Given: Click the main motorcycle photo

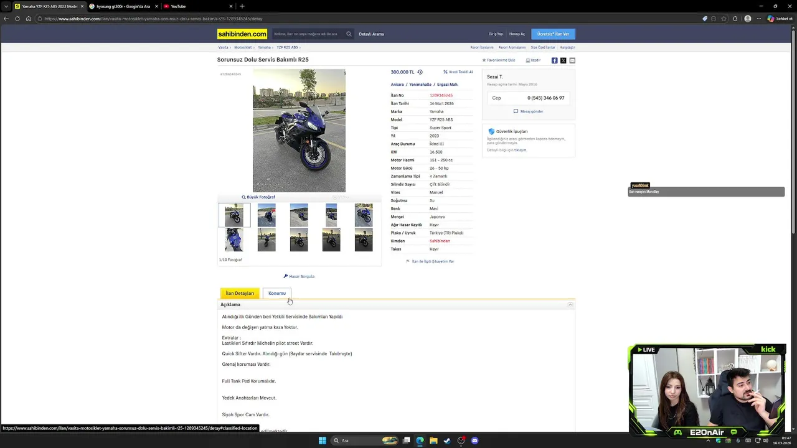Looking at the screenshot, I should click(299, 130).
